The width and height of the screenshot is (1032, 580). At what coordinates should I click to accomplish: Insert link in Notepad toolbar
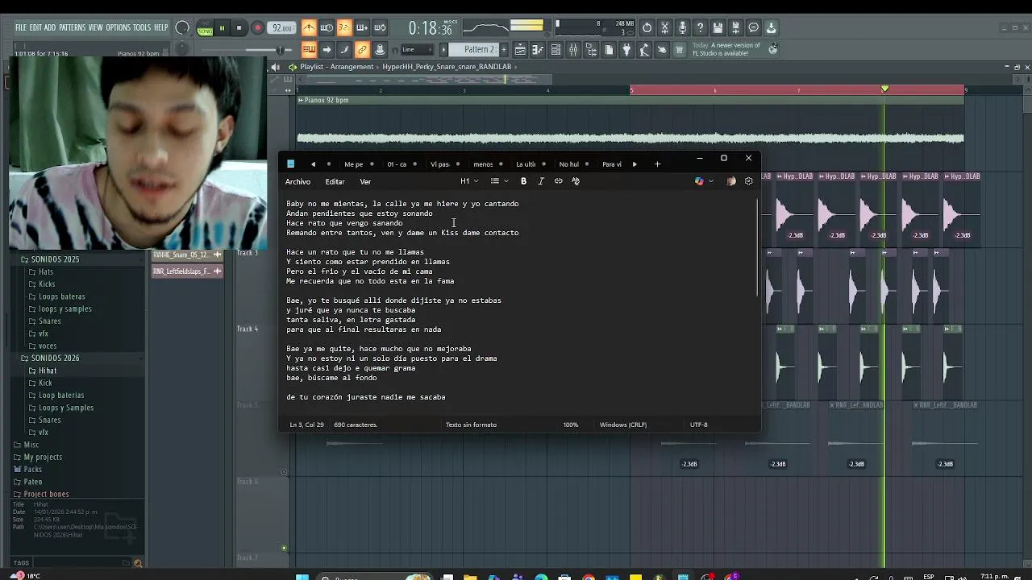click(x=558, y=181)
